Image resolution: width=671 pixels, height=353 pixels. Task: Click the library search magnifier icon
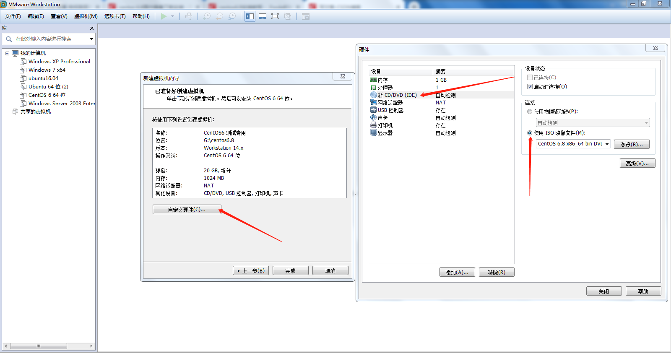pyautogui.click(x=9, y=39)
